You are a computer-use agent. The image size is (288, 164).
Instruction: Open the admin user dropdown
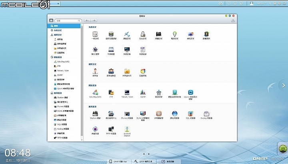262,3
